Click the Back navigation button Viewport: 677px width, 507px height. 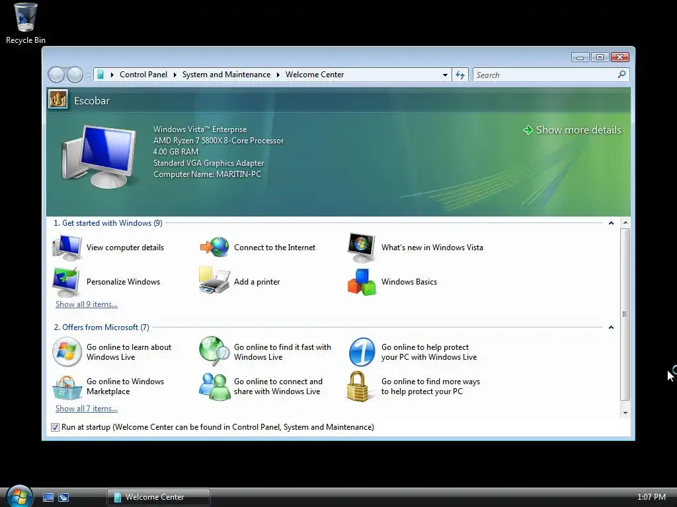[x=56, y=75]
